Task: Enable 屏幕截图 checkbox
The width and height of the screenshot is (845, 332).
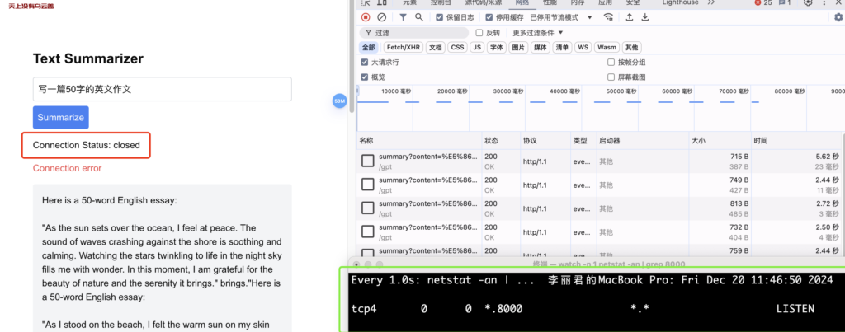Action: [611, 77]
